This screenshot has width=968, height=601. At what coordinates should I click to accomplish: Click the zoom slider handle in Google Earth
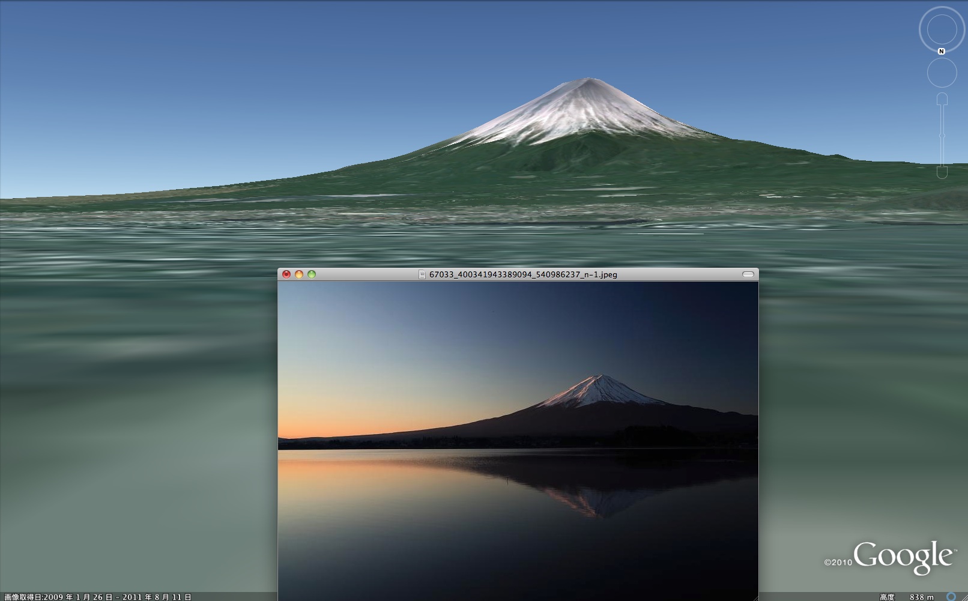point(942,137)
